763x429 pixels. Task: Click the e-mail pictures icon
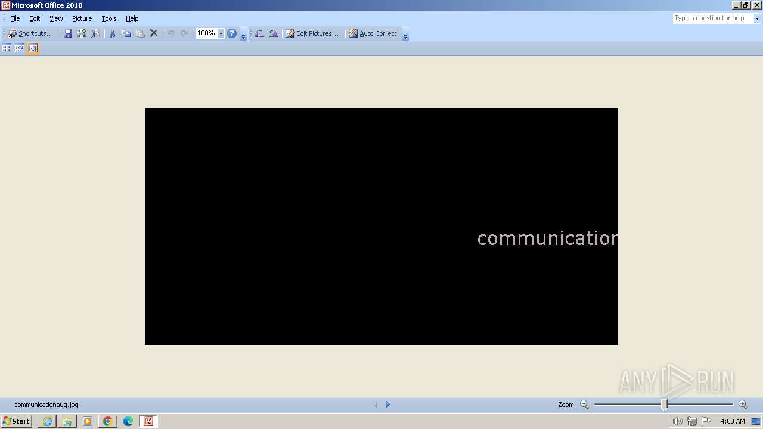pos(95,33)
